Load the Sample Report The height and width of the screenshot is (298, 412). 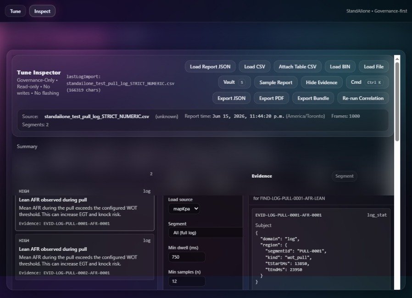tap(276, 82)
